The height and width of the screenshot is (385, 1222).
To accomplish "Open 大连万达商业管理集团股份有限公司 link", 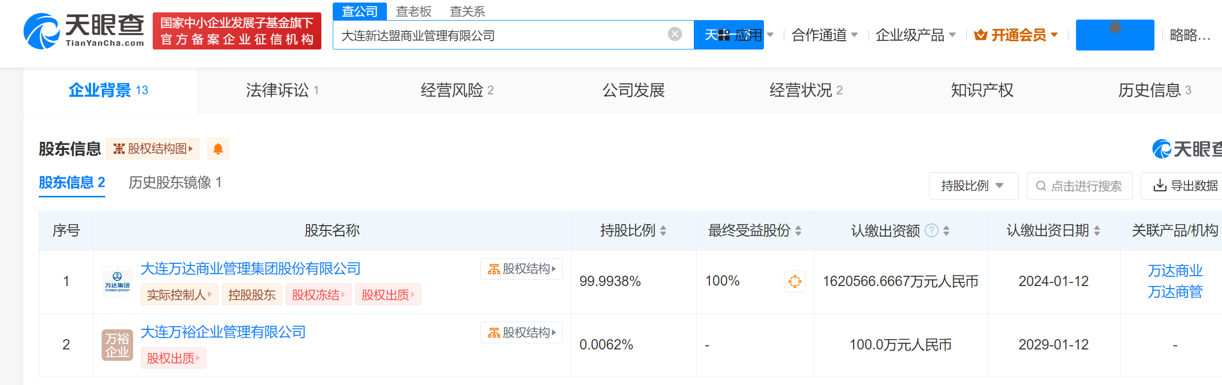I will click(251, 269).
